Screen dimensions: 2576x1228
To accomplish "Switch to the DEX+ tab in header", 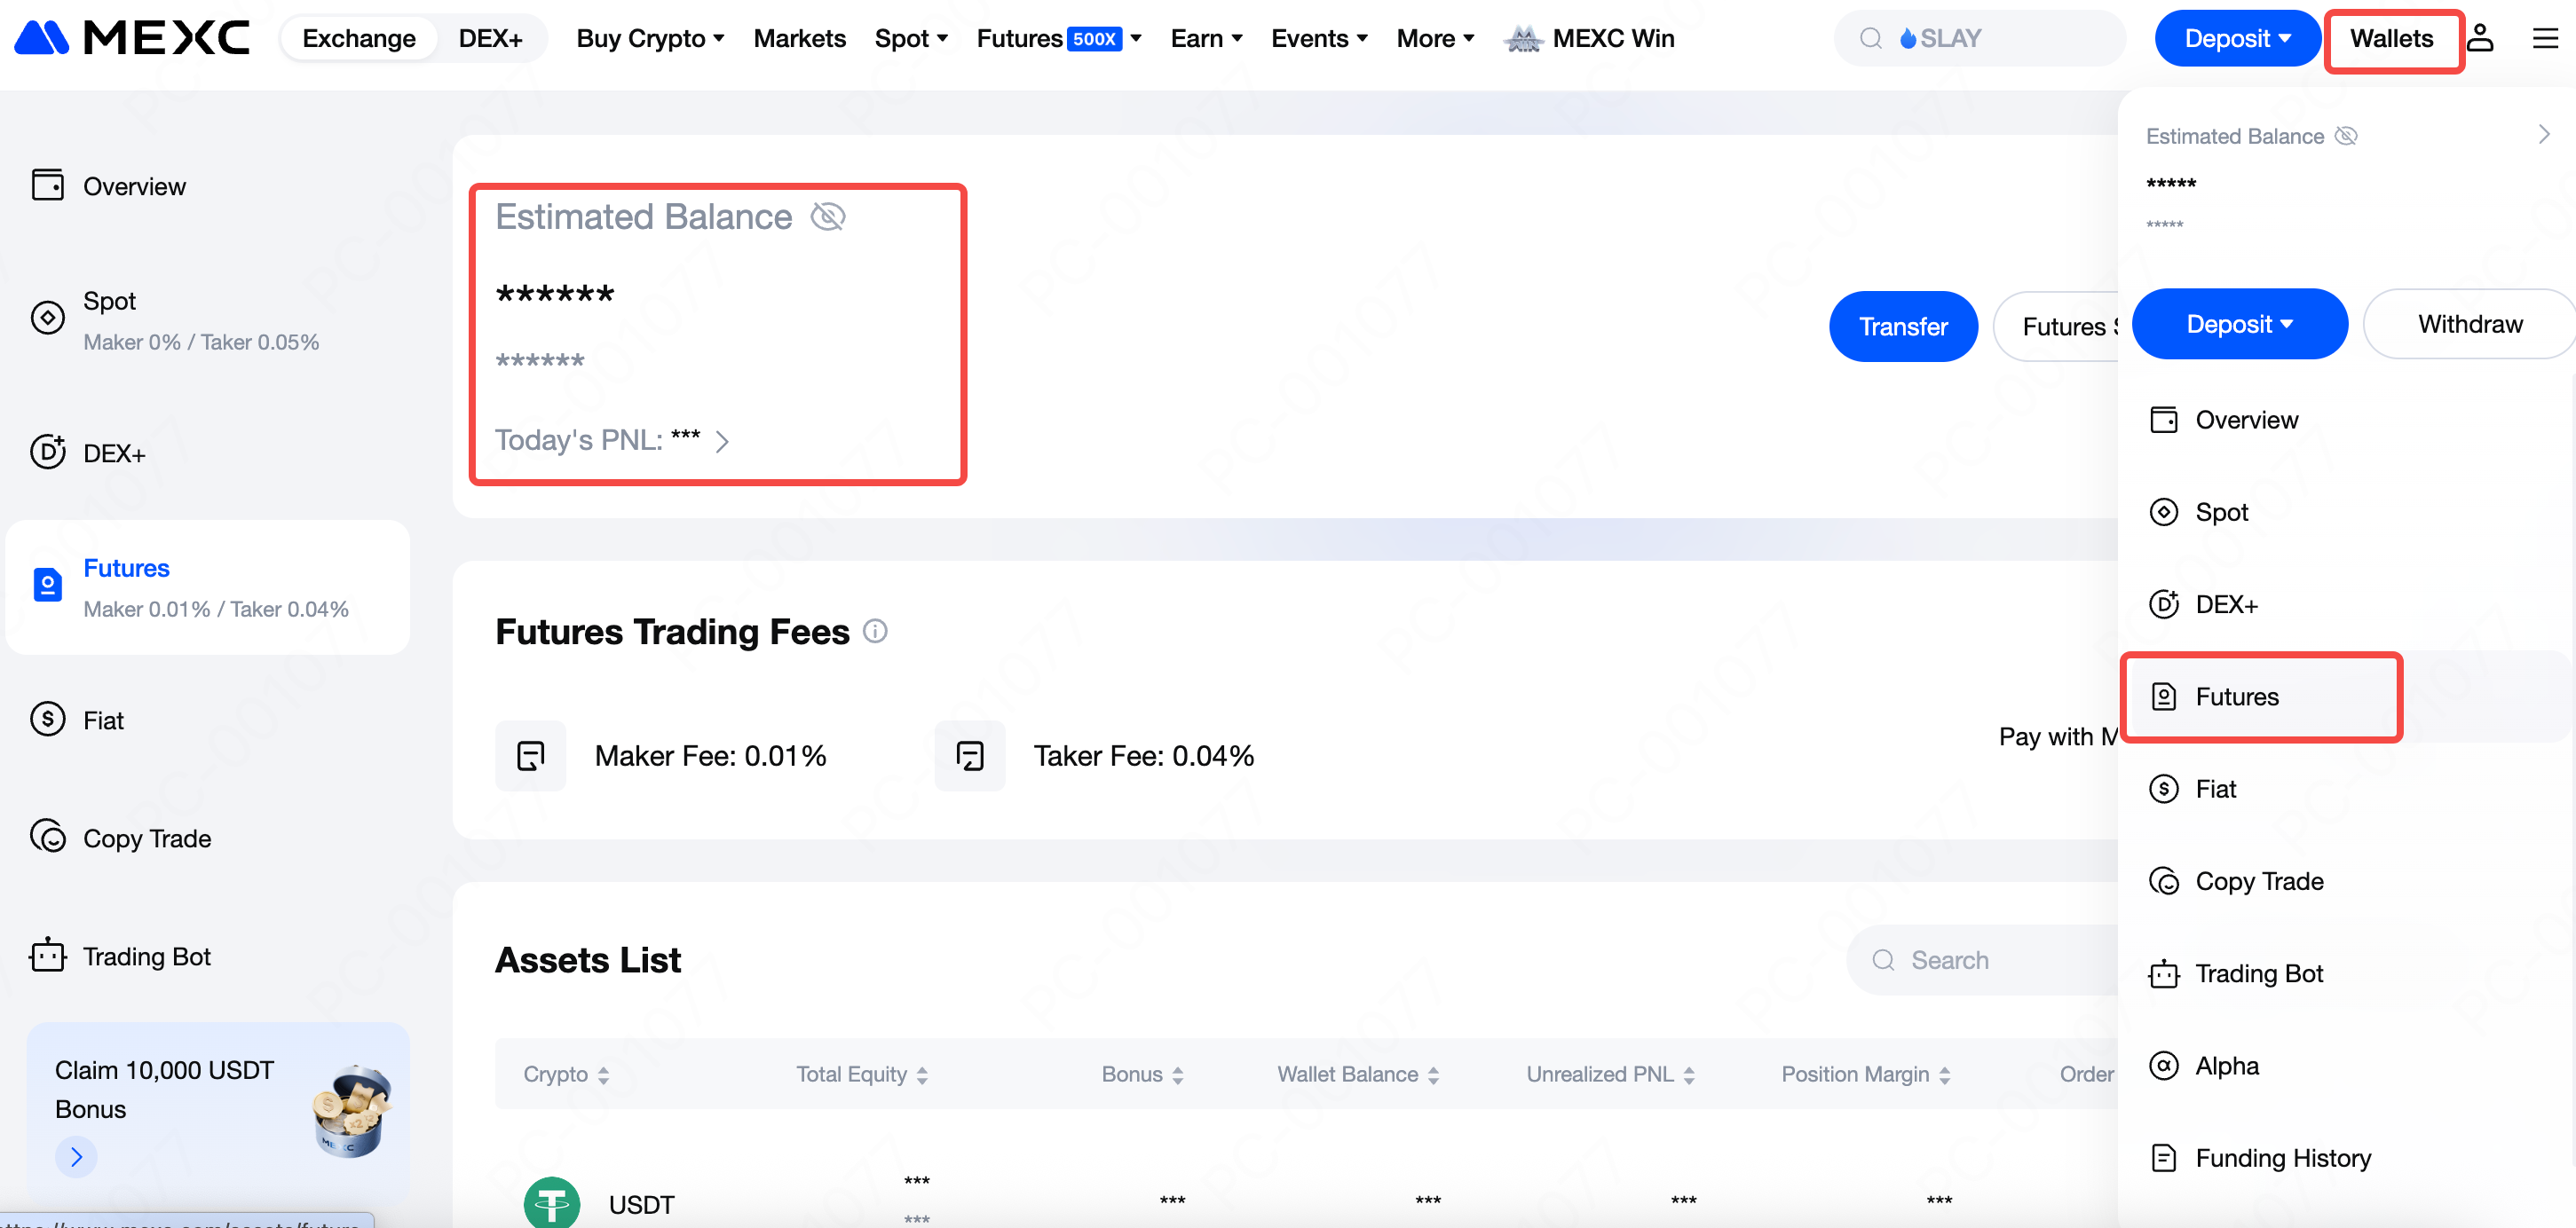I will [x=490, y=38].
